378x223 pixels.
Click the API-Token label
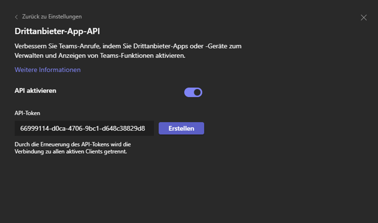coord(27,113)
